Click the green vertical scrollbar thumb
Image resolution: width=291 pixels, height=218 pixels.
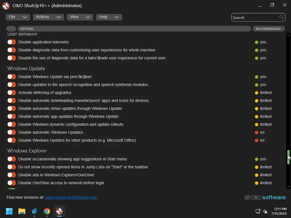click(x=288, y=157)
